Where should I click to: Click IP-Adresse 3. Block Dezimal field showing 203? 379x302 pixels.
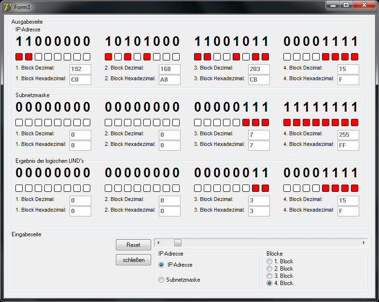(x=259, y=69)
